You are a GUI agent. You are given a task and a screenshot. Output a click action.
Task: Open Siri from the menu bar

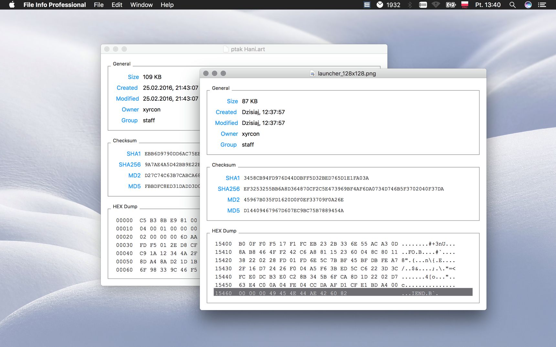[528, 5]
